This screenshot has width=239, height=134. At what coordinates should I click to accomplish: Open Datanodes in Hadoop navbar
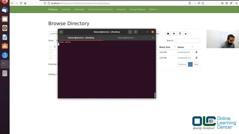79,9
